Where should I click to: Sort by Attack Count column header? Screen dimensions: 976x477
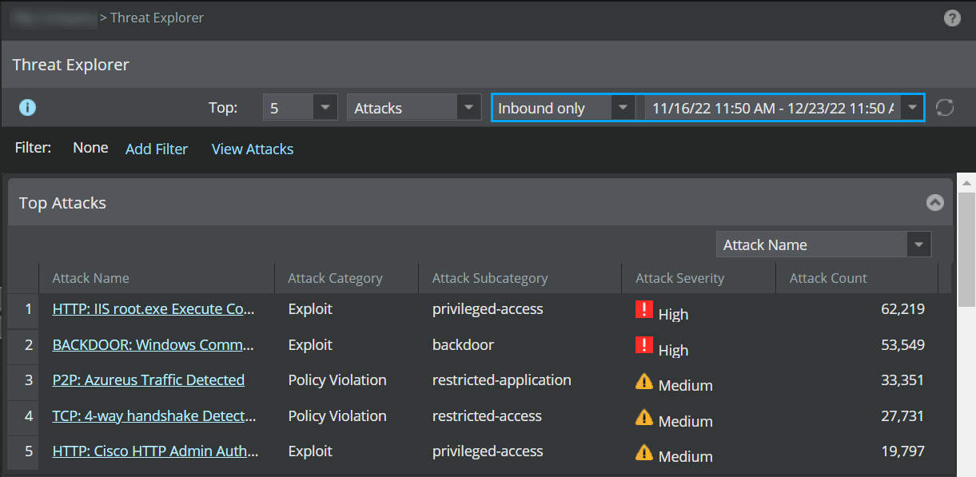pyautogui.click(x=857, y=278)
